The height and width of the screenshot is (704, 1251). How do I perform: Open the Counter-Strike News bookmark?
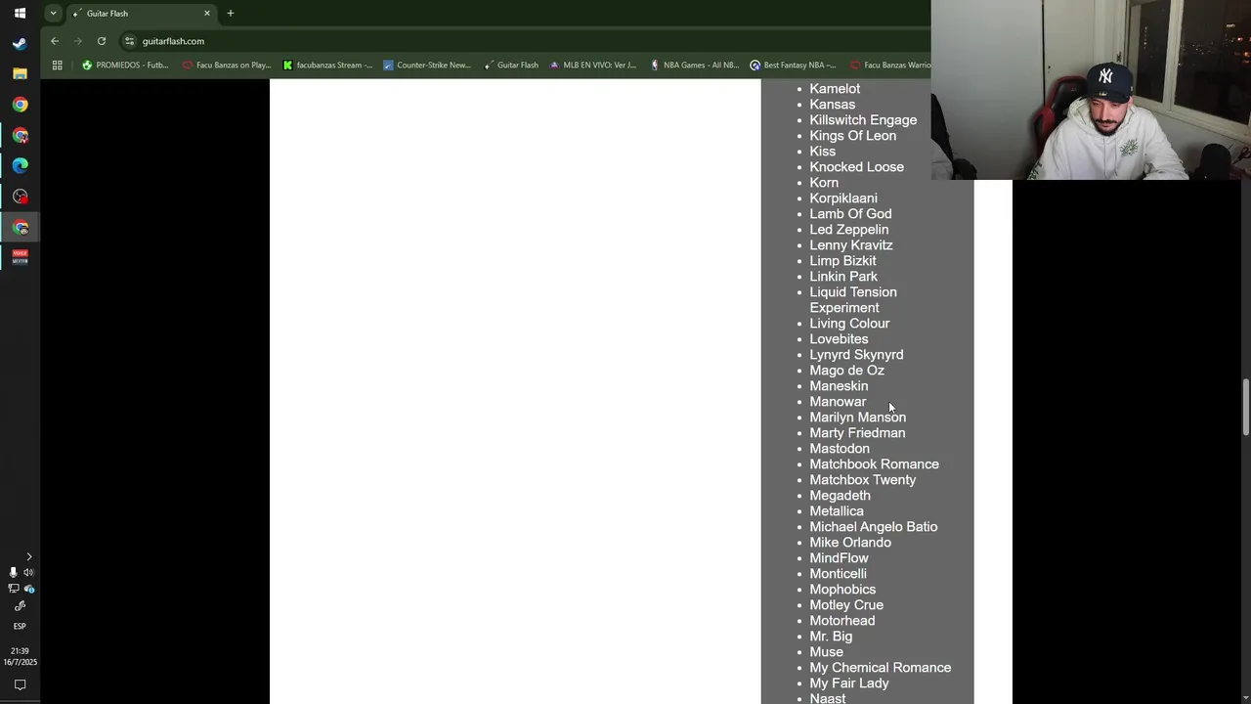coord(427,66)
